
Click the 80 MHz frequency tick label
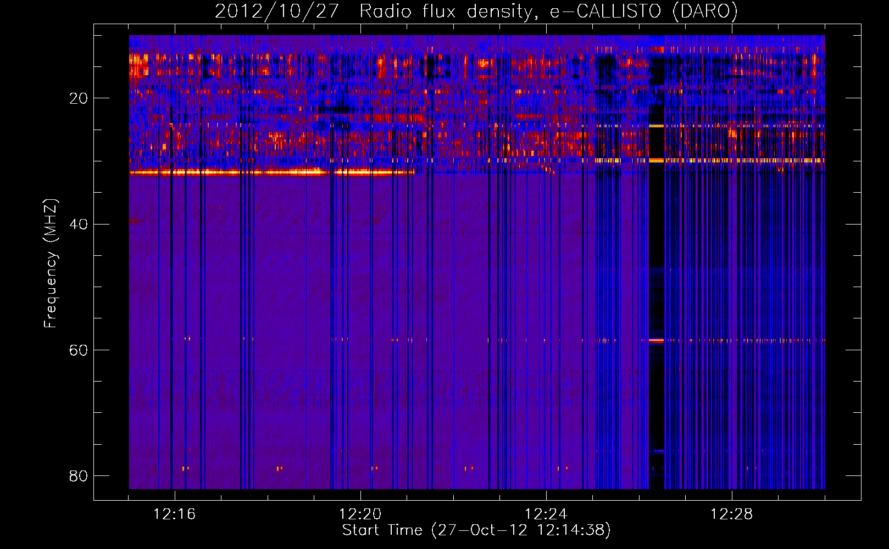coord(79,475)
